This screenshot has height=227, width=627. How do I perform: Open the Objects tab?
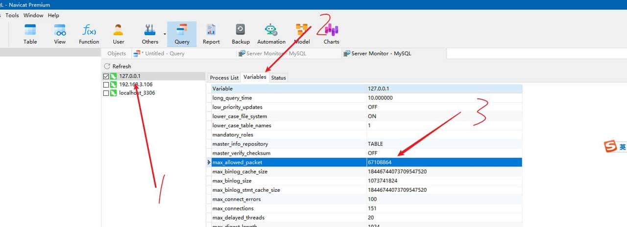(117, 53)
